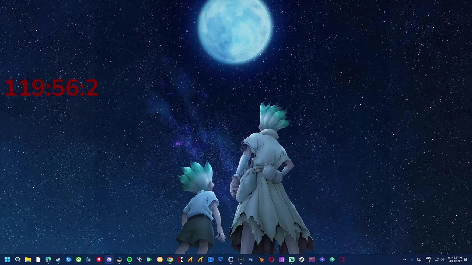Launch the Xbox app
This screenshot has width=472, height=265.
(x=79, y=259)
